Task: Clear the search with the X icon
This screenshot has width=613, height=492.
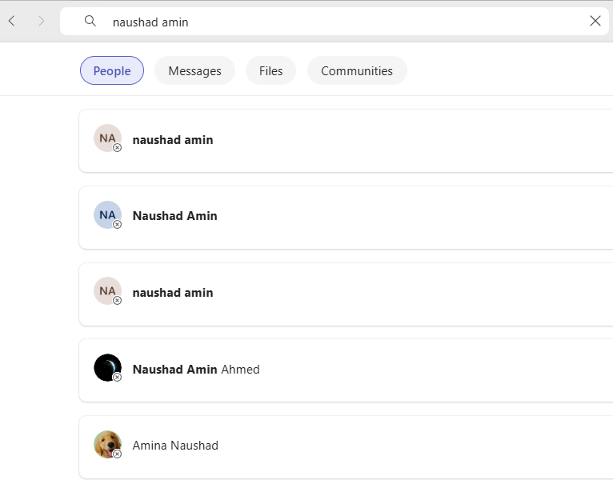Action: point(595,21)
